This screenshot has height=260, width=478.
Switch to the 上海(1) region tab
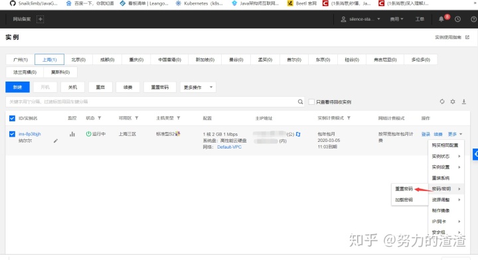[49, 60]
